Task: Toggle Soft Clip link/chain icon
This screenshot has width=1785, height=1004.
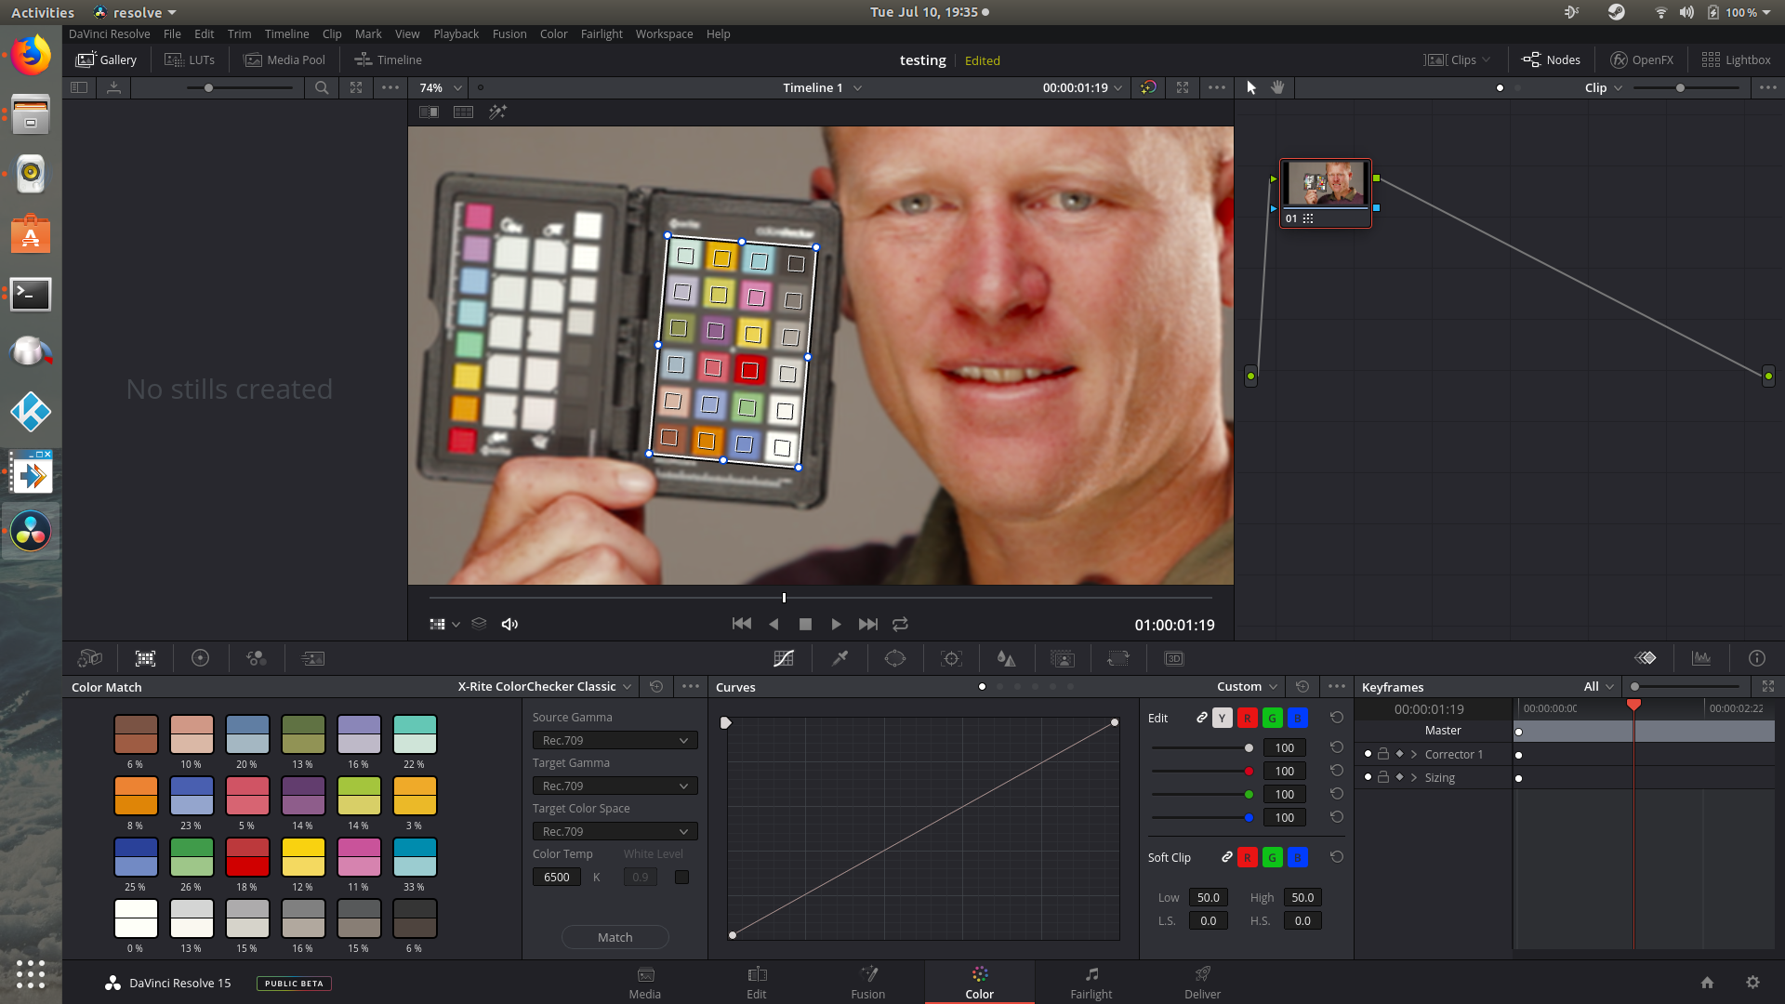Action: coord(1227,857)
